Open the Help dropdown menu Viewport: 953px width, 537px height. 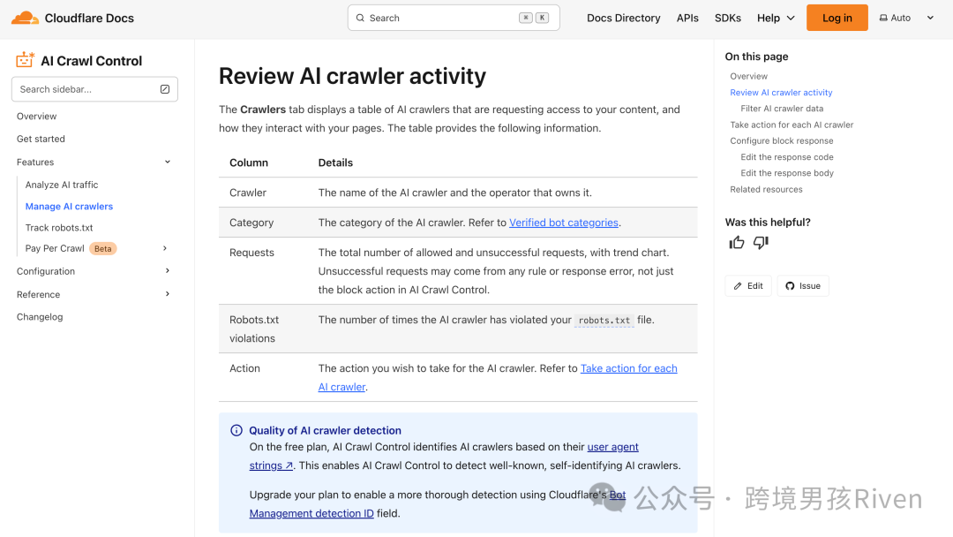[x=776, y=19]
